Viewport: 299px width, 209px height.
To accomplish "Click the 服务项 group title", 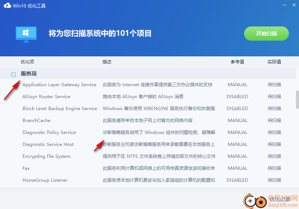I will 29,74.
